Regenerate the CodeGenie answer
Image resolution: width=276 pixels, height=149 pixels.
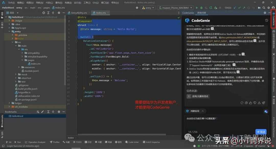coord(242,103)
